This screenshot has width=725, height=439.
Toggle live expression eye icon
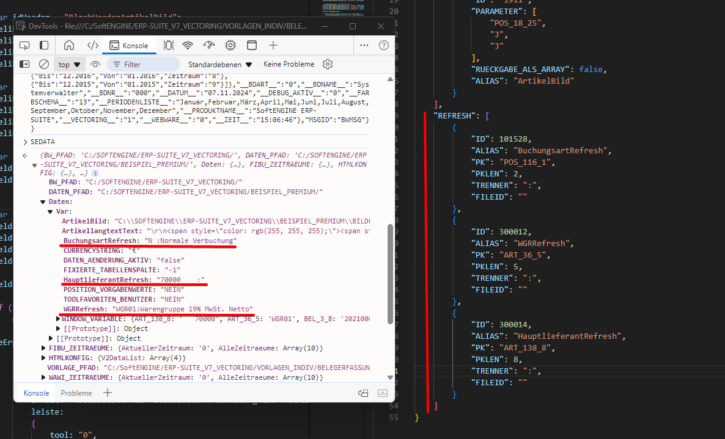(95, 64)
